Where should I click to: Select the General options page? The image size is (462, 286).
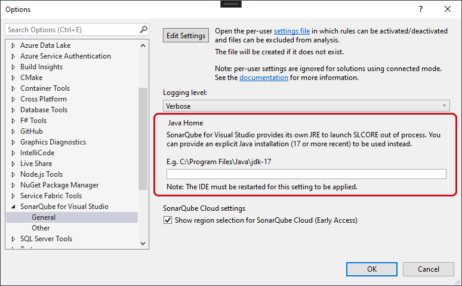tap(44, 217)
